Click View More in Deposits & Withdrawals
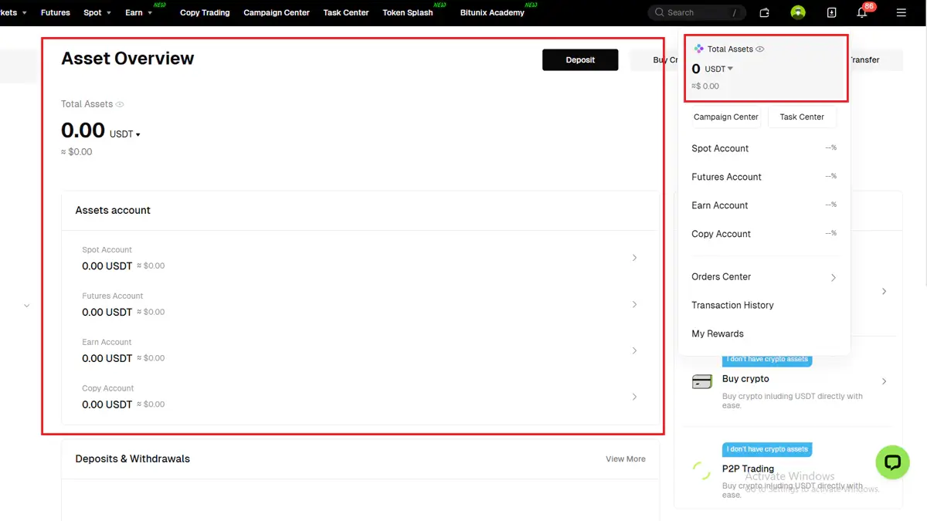The image size is (927, 521). [625, 458]
